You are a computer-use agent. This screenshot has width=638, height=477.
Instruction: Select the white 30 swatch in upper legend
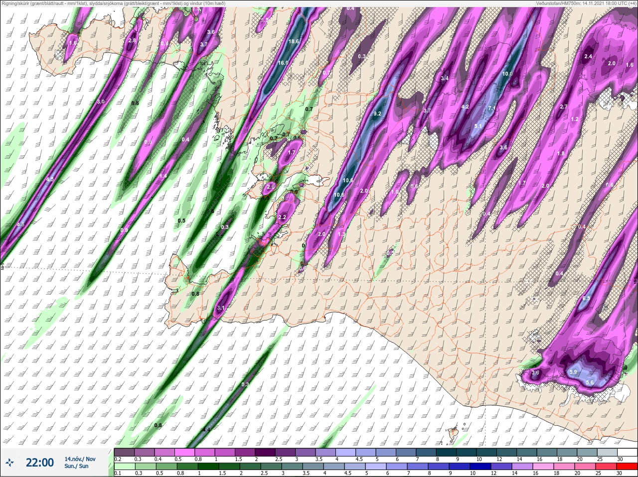(x=627, y=453)
